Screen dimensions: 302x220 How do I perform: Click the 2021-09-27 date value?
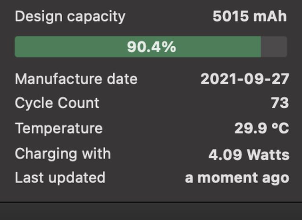point(244,79)
